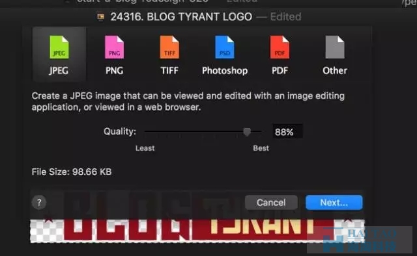417x256 pixels.
Task: Choose the pink PNG format icon
Action: tap(115, 47)
